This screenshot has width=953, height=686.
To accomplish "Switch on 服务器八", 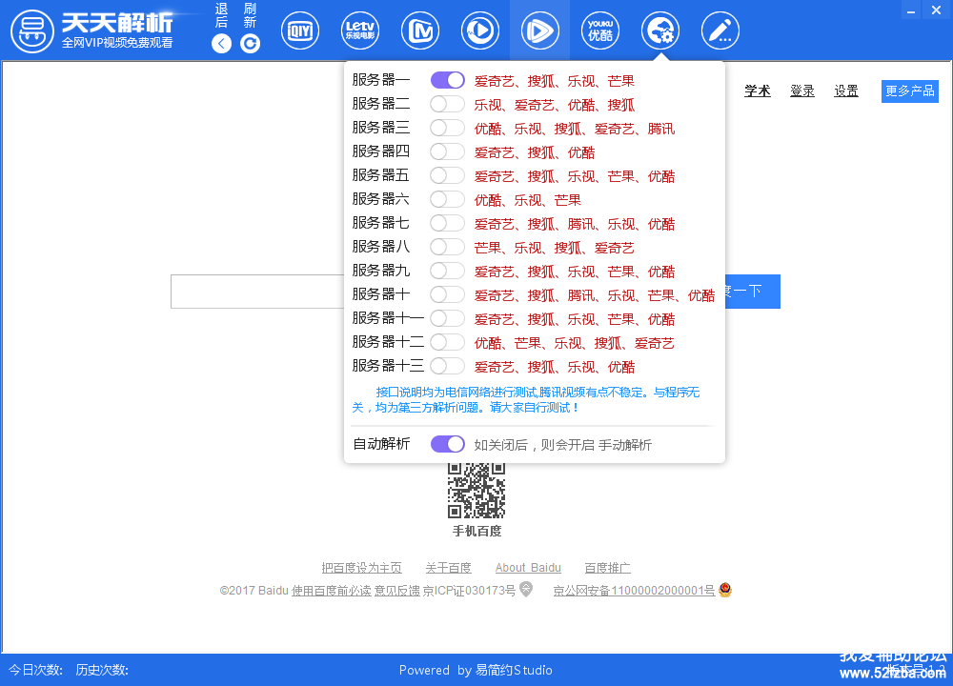I will tap(447, 247).
